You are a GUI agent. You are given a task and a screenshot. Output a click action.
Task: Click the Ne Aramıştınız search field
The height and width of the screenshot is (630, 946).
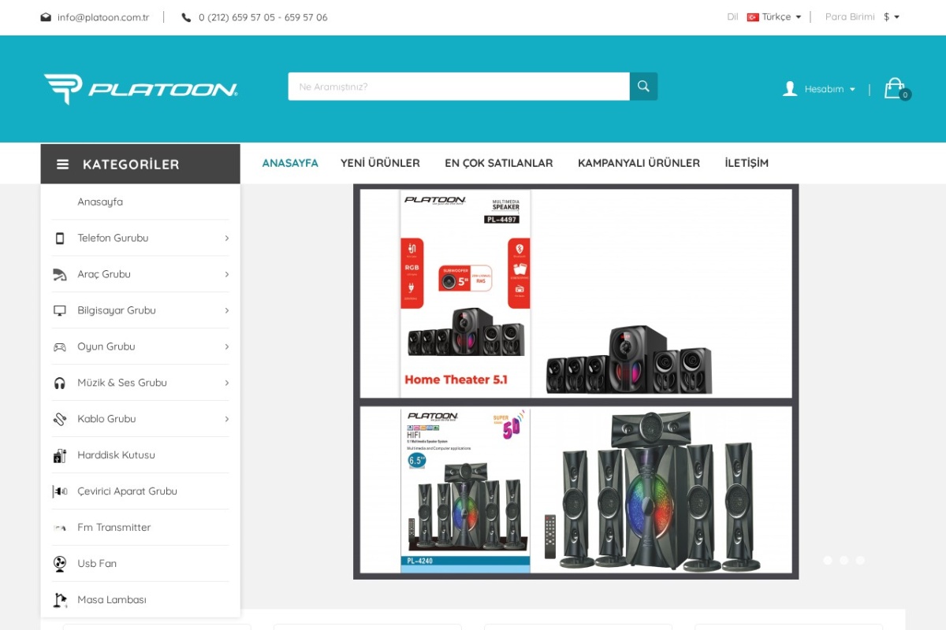pos(459,87)
